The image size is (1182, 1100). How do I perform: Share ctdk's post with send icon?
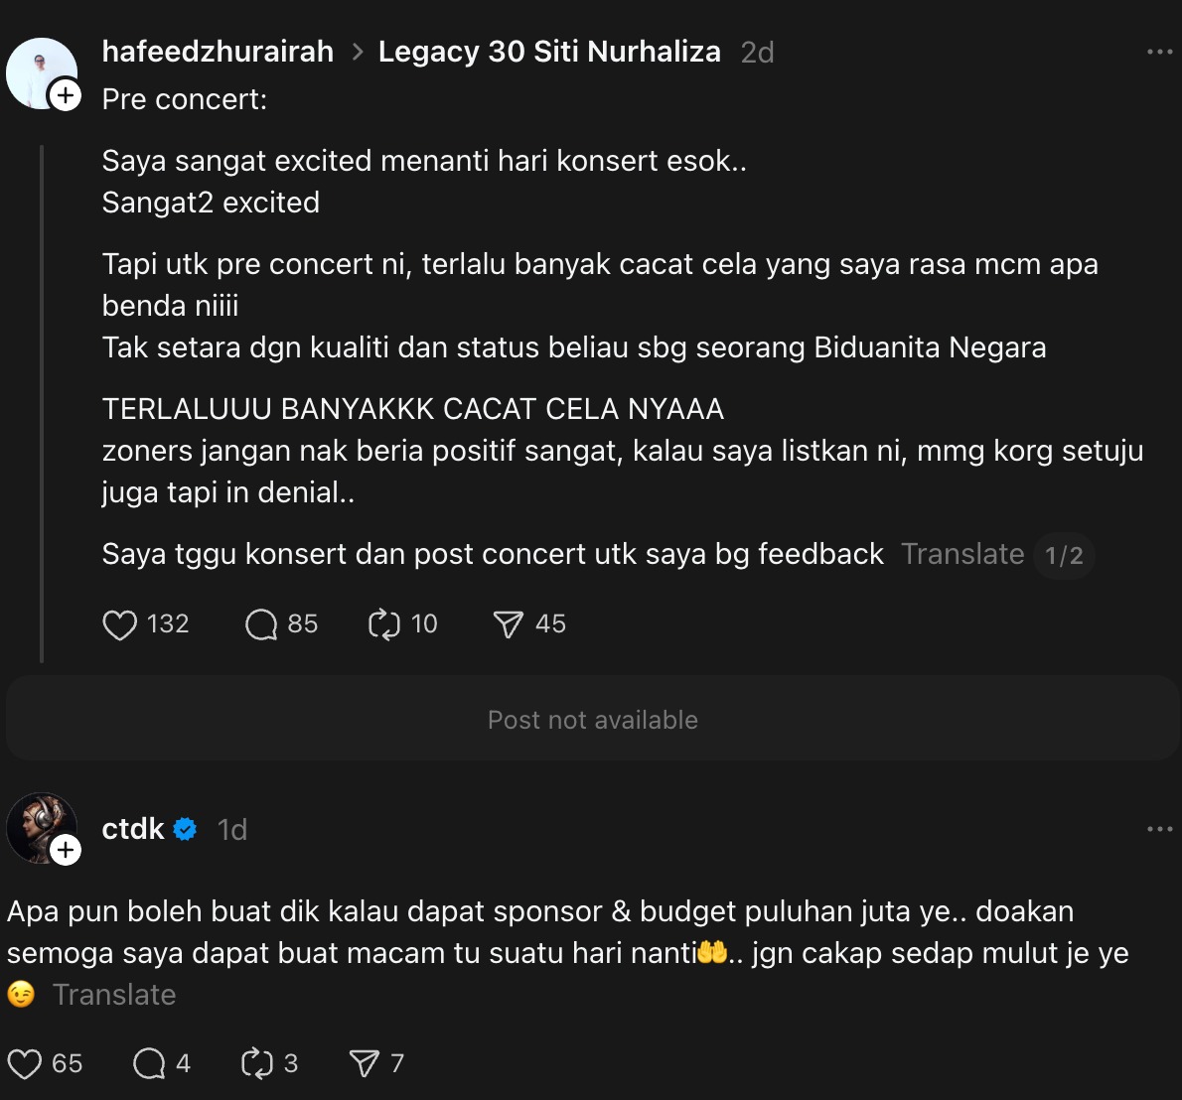[364, 1064]
